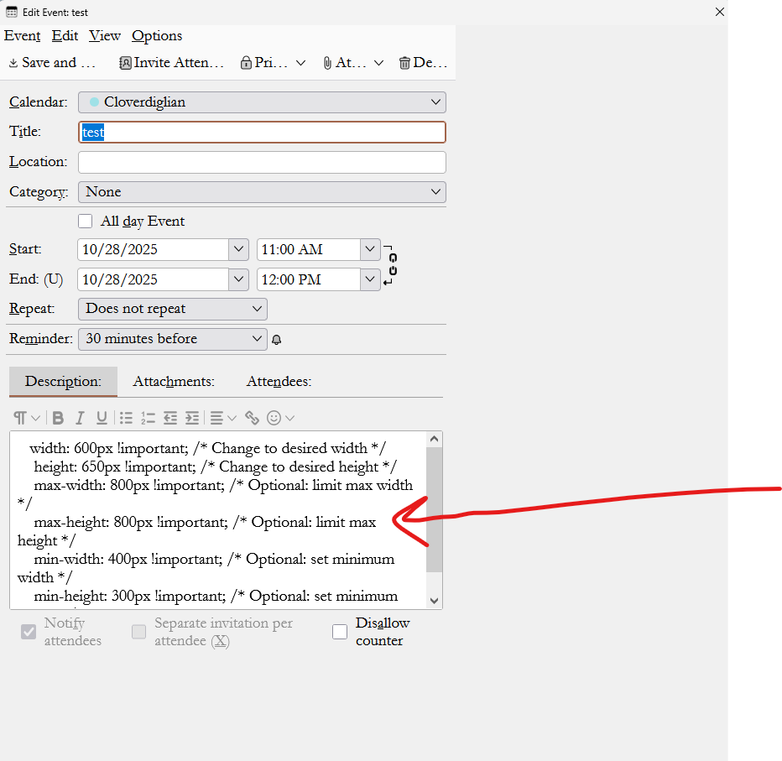Open the Start date picker arrow
Image resolution: width=782 pixels, height=761 pixels.
point(238,249)
